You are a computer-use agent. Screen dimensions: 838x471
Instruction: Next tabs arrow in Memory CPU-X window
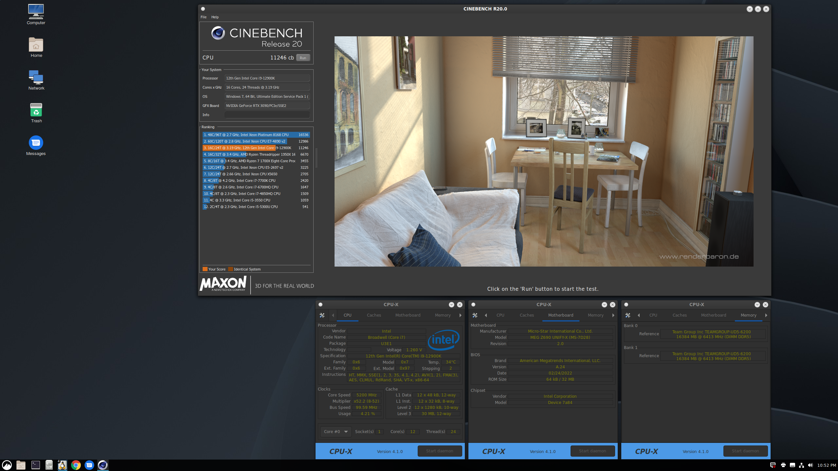pos(766,315)
